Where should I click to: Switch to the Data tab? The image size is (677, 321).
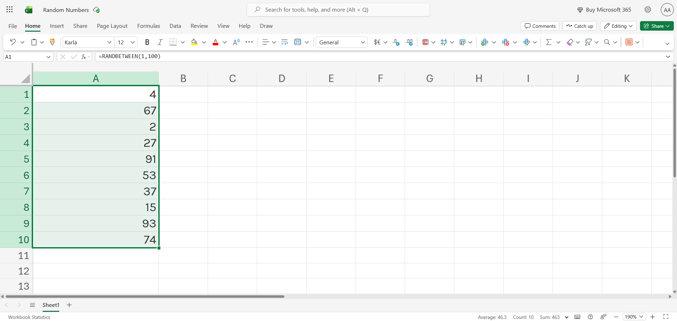[x=175, y=26]
